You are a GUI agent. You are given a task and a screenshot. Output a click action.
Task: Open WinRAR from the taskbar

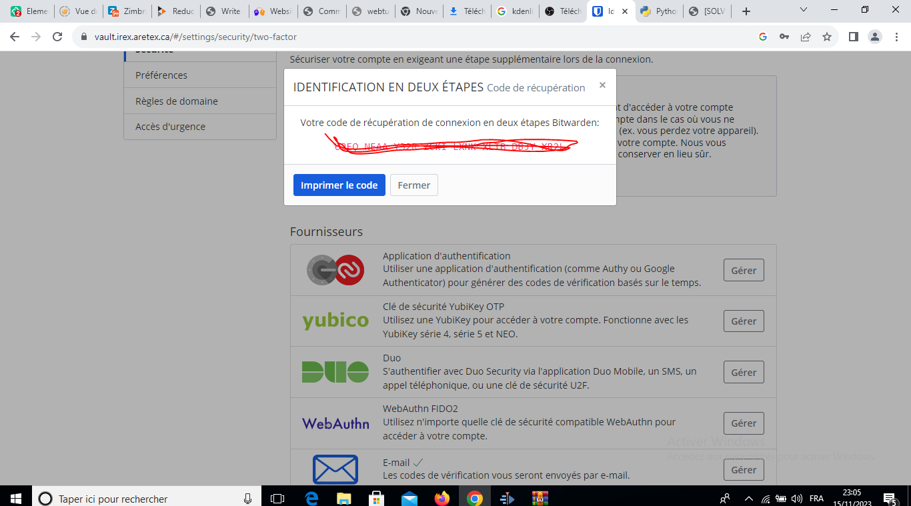point(540,498)
